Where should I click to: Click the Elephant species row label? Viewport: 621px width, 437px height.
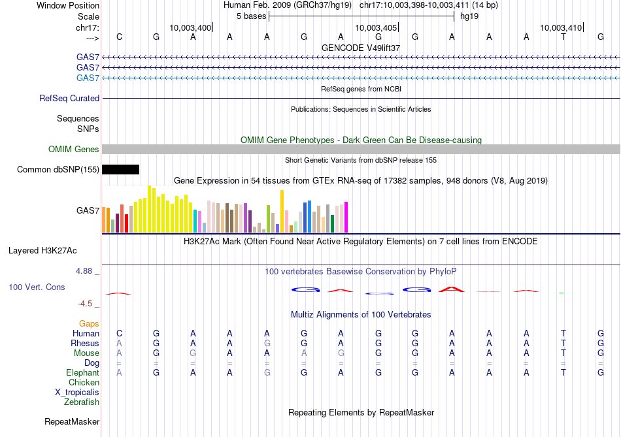pyautogui.click(x=83, y=373)
